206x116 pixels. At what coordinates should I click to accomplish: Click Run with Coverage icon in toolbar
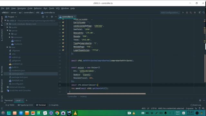point(191,13)
